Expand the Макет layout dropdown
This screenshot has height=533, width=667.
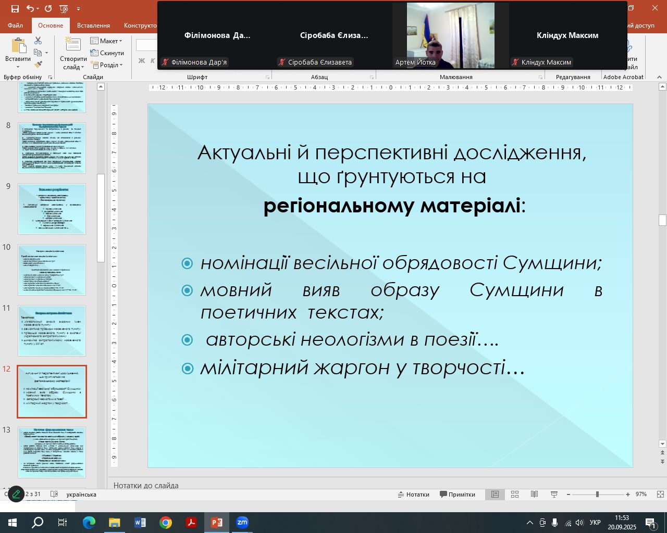106,41
